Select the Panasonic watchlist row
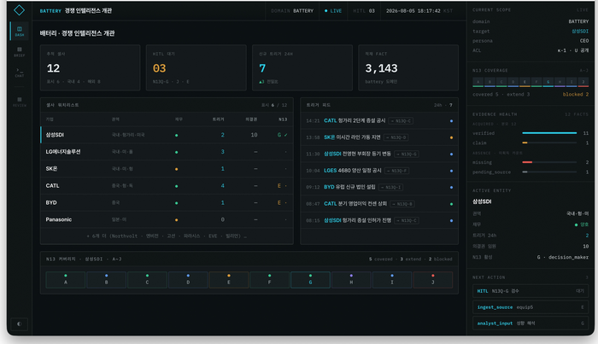The width and height of the screenshot is (598, 344). pos(167,219)
